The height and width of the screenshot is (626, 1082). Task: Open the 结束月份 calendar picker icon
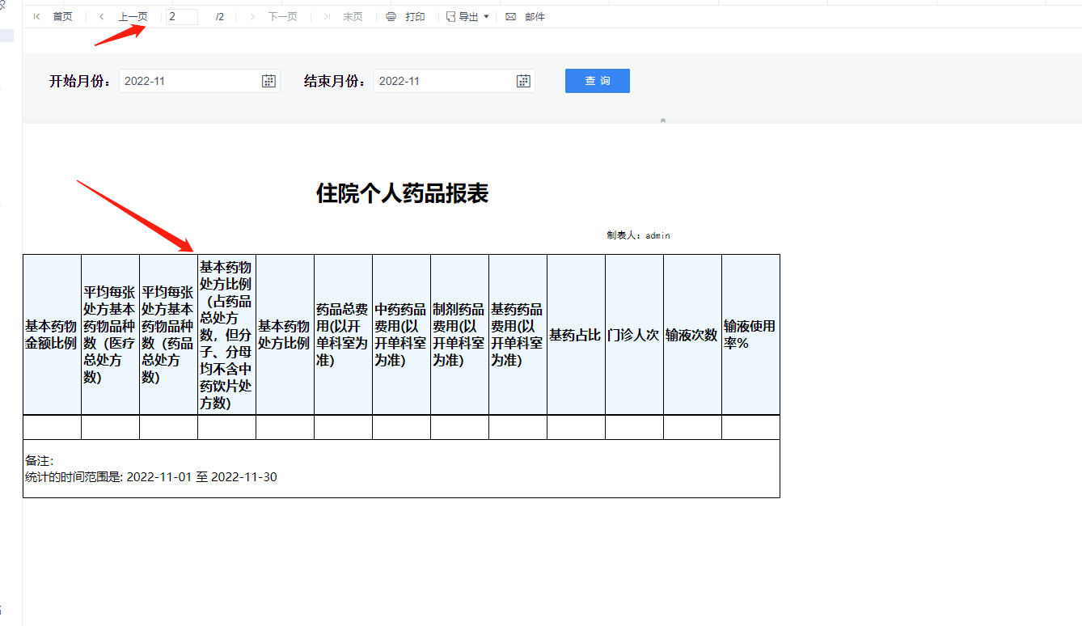tap(523, 81)
